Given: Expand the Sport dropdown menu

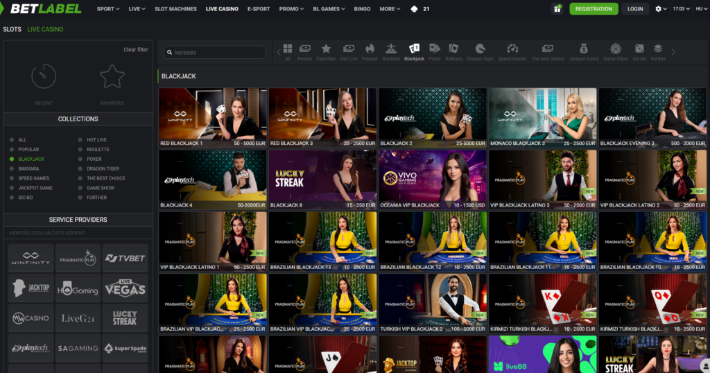Looking at the screenshot, I should (108, 9).
